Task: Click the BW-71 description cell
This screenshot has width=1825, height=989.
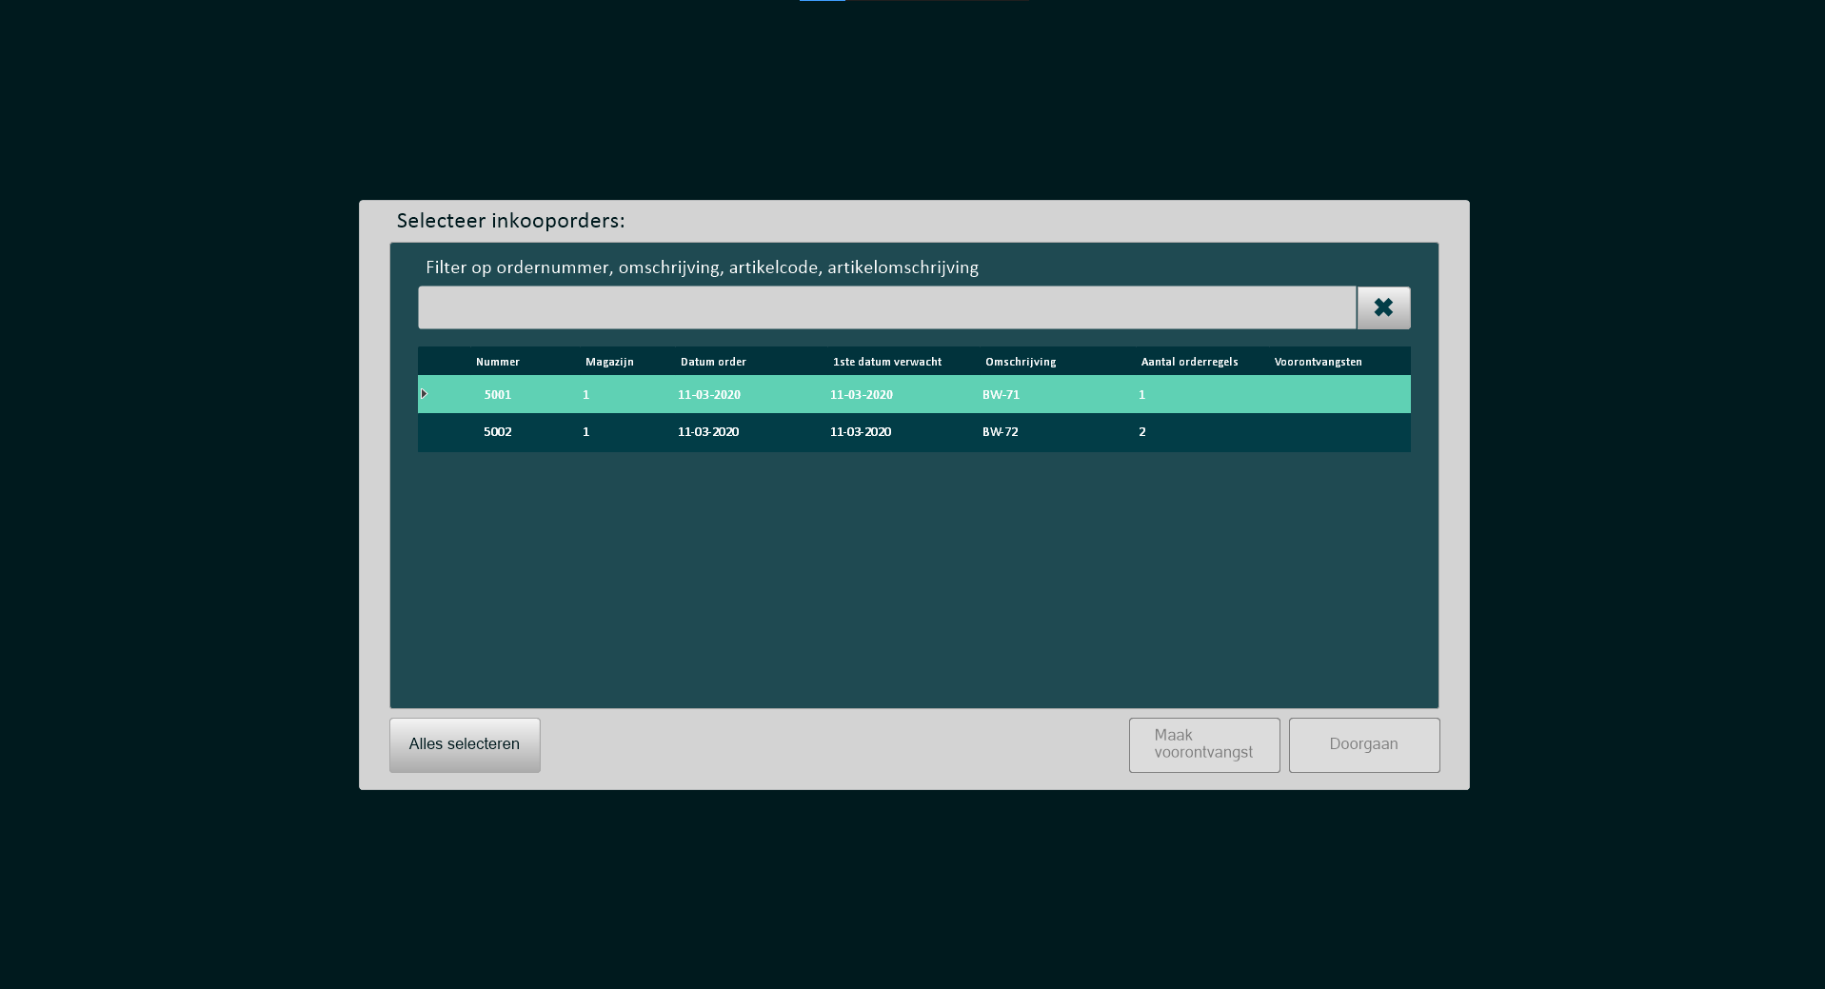Action: pyautogui.click(x=1001, y=394)
